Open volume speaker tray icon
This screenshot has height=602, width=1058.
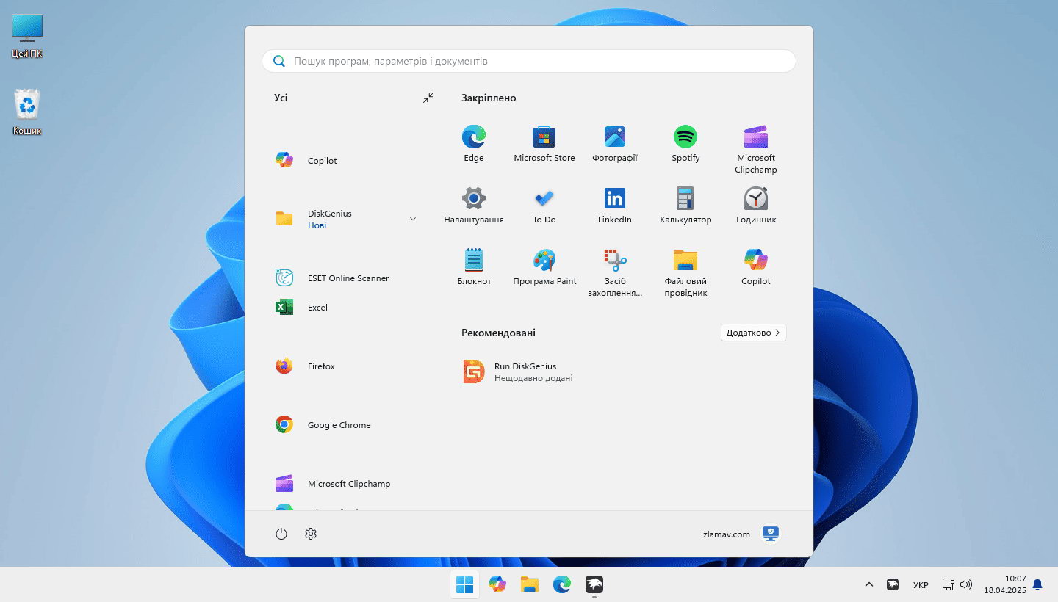click(966, 584)
